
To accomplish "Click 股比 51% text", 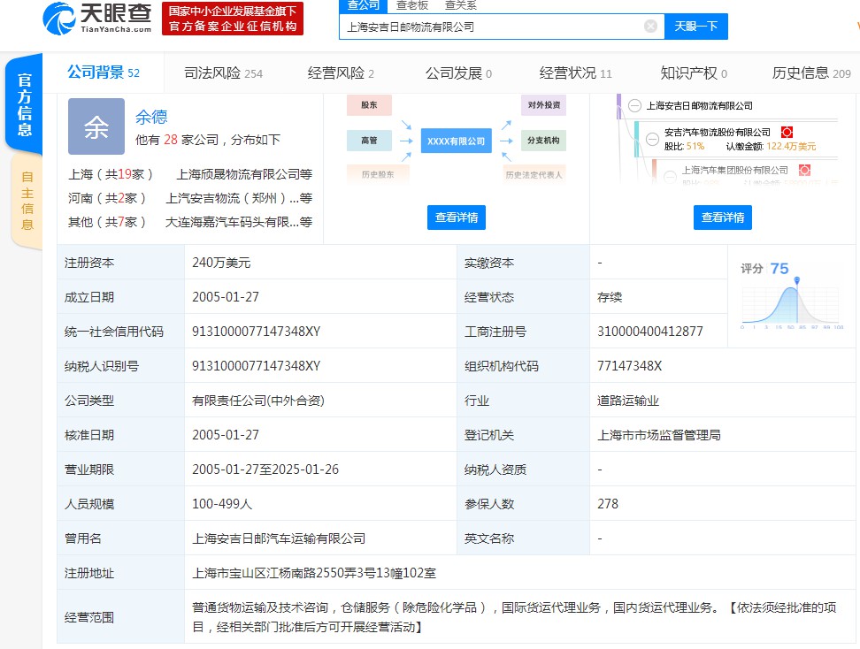I will 684,147.
